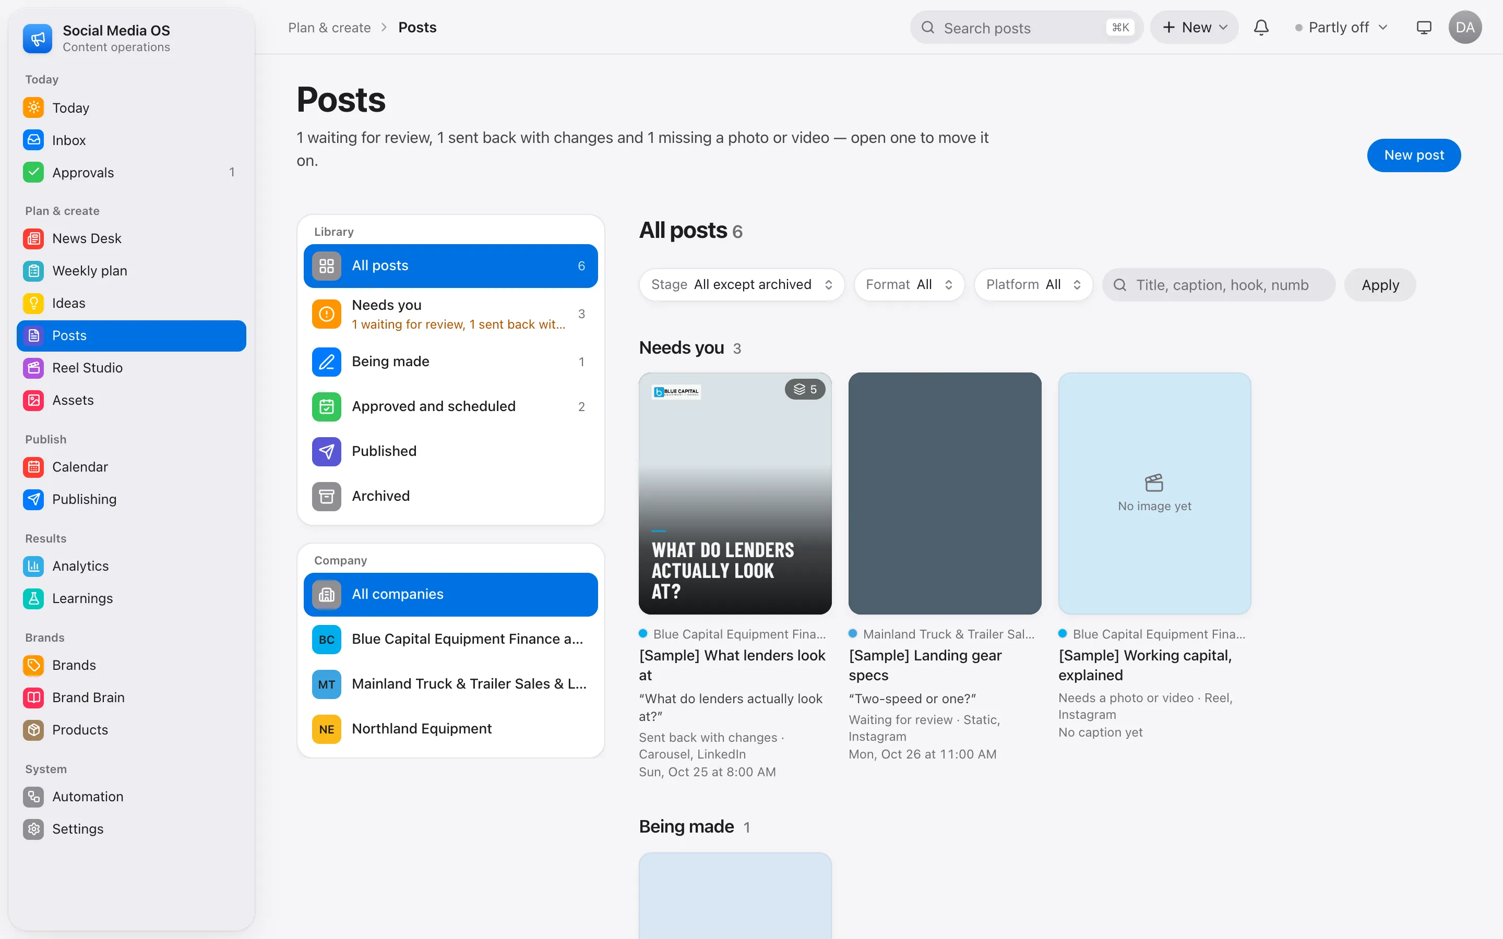Open the Format filter dropdown

coord(909,284)
